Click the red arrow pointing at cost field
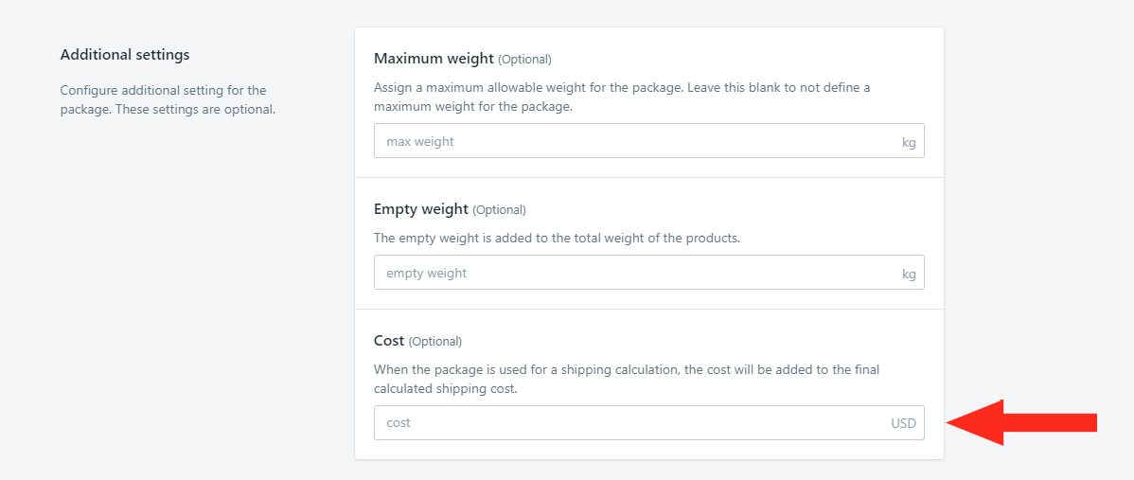Viewport: 1134px width, 480px height. pyautogui.click(x=1021, y=422)
